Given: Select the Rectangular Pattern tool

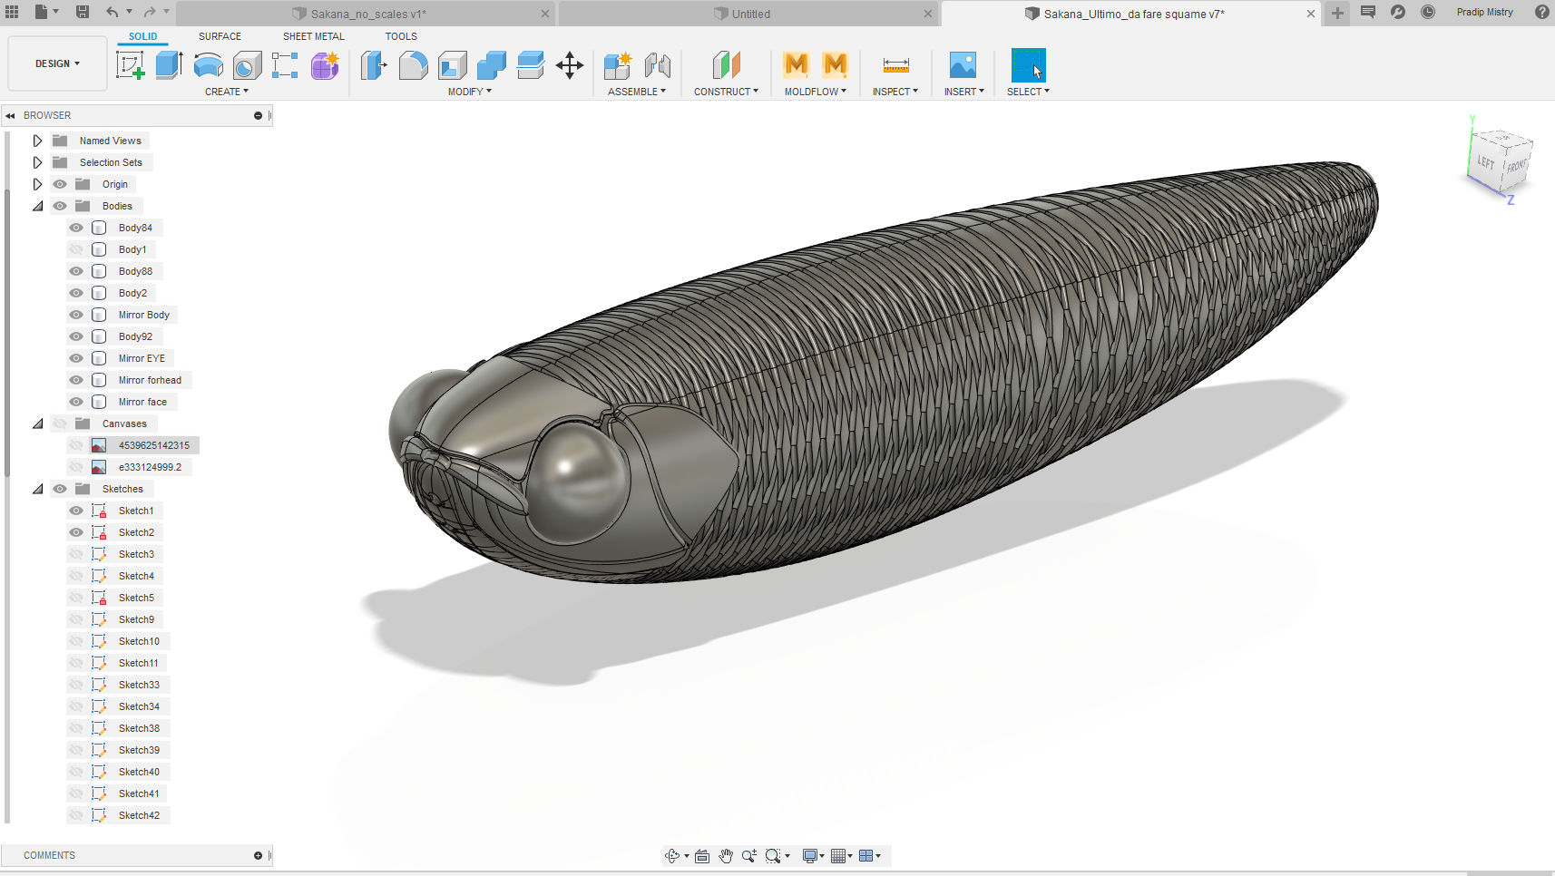Looking at the screenshot, I should [285, 65].
